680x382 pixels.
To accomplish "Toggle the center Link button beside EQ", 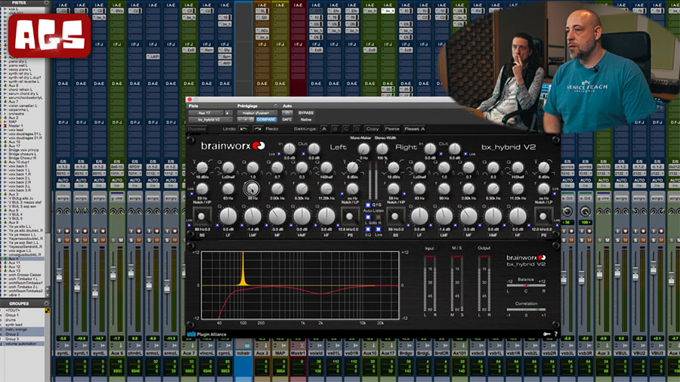I will pyautogui.click(x=379, y=229).
